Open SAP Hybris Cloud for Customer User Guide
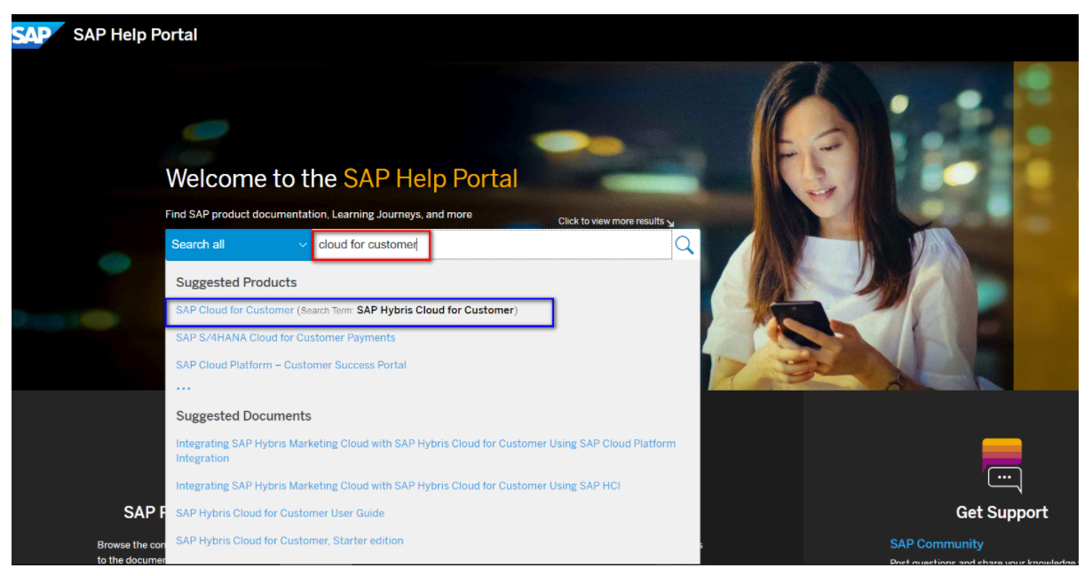Image resolution: width=1092 pixels, height=576 pixels. pos(280,513)
